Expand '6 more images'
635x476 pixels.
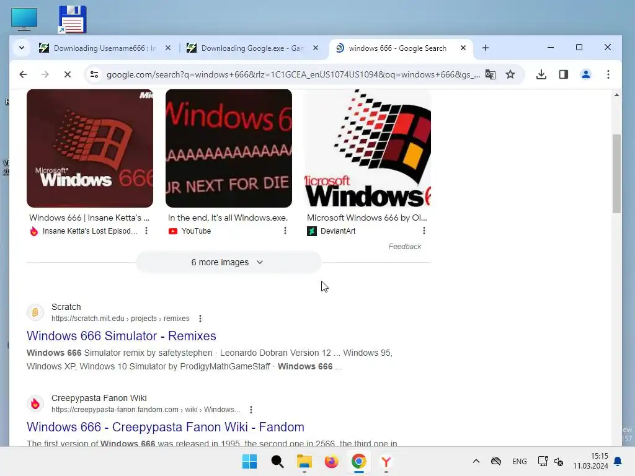click(x=228, y=262)
